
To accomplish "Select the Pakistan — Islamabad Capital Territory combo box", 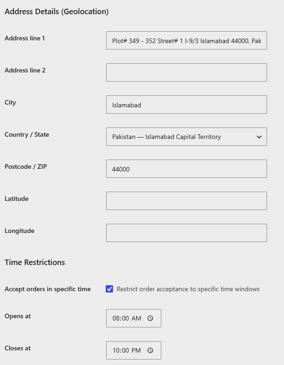I will [187, 137].
